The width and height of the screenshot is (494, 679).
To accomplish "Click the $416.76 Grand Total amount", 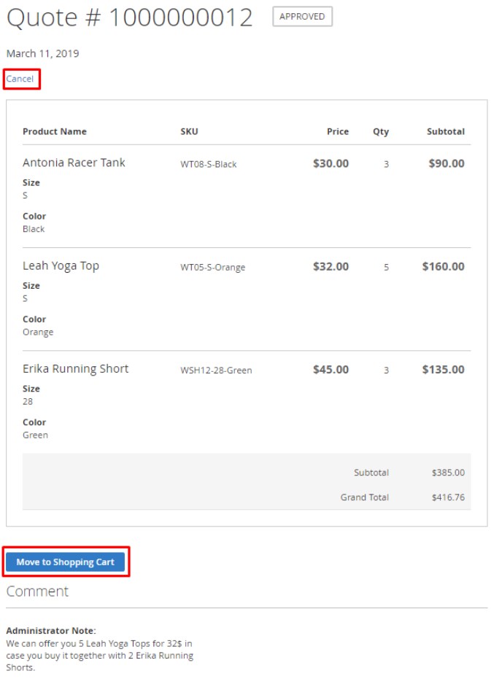I will [x=448, y=497].
